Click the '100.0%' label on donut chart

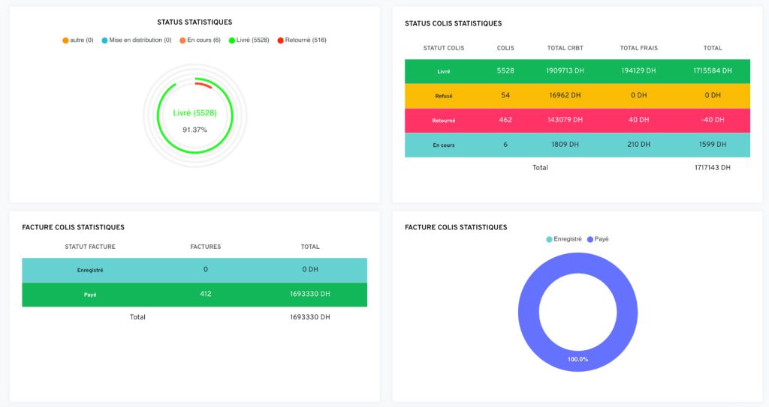pos(578,360)
